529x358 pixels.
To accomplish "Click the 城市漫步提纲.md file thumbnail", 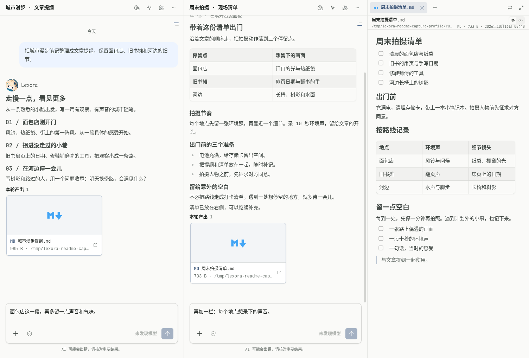I will point(54,216).
